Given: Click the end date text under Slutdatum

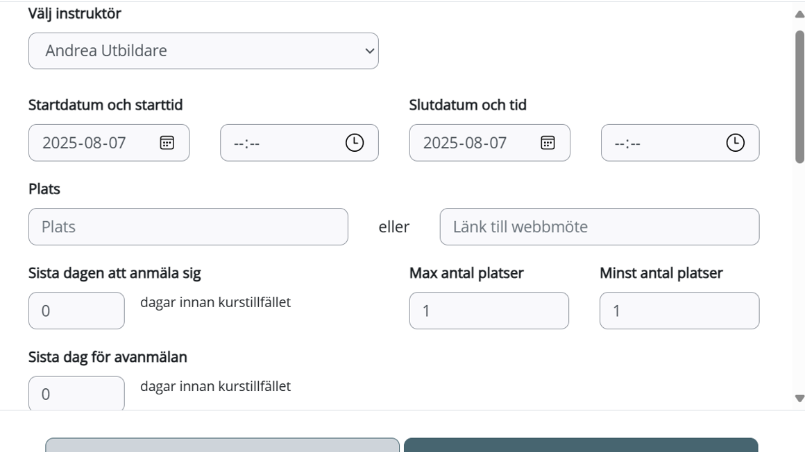Looking at the screenshot, I should coord(465,144).
